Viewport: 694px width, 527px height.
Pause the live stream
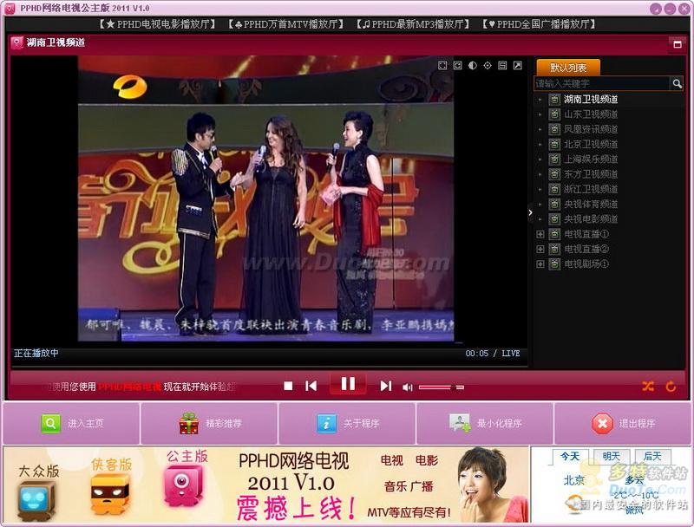click(348, 384)
